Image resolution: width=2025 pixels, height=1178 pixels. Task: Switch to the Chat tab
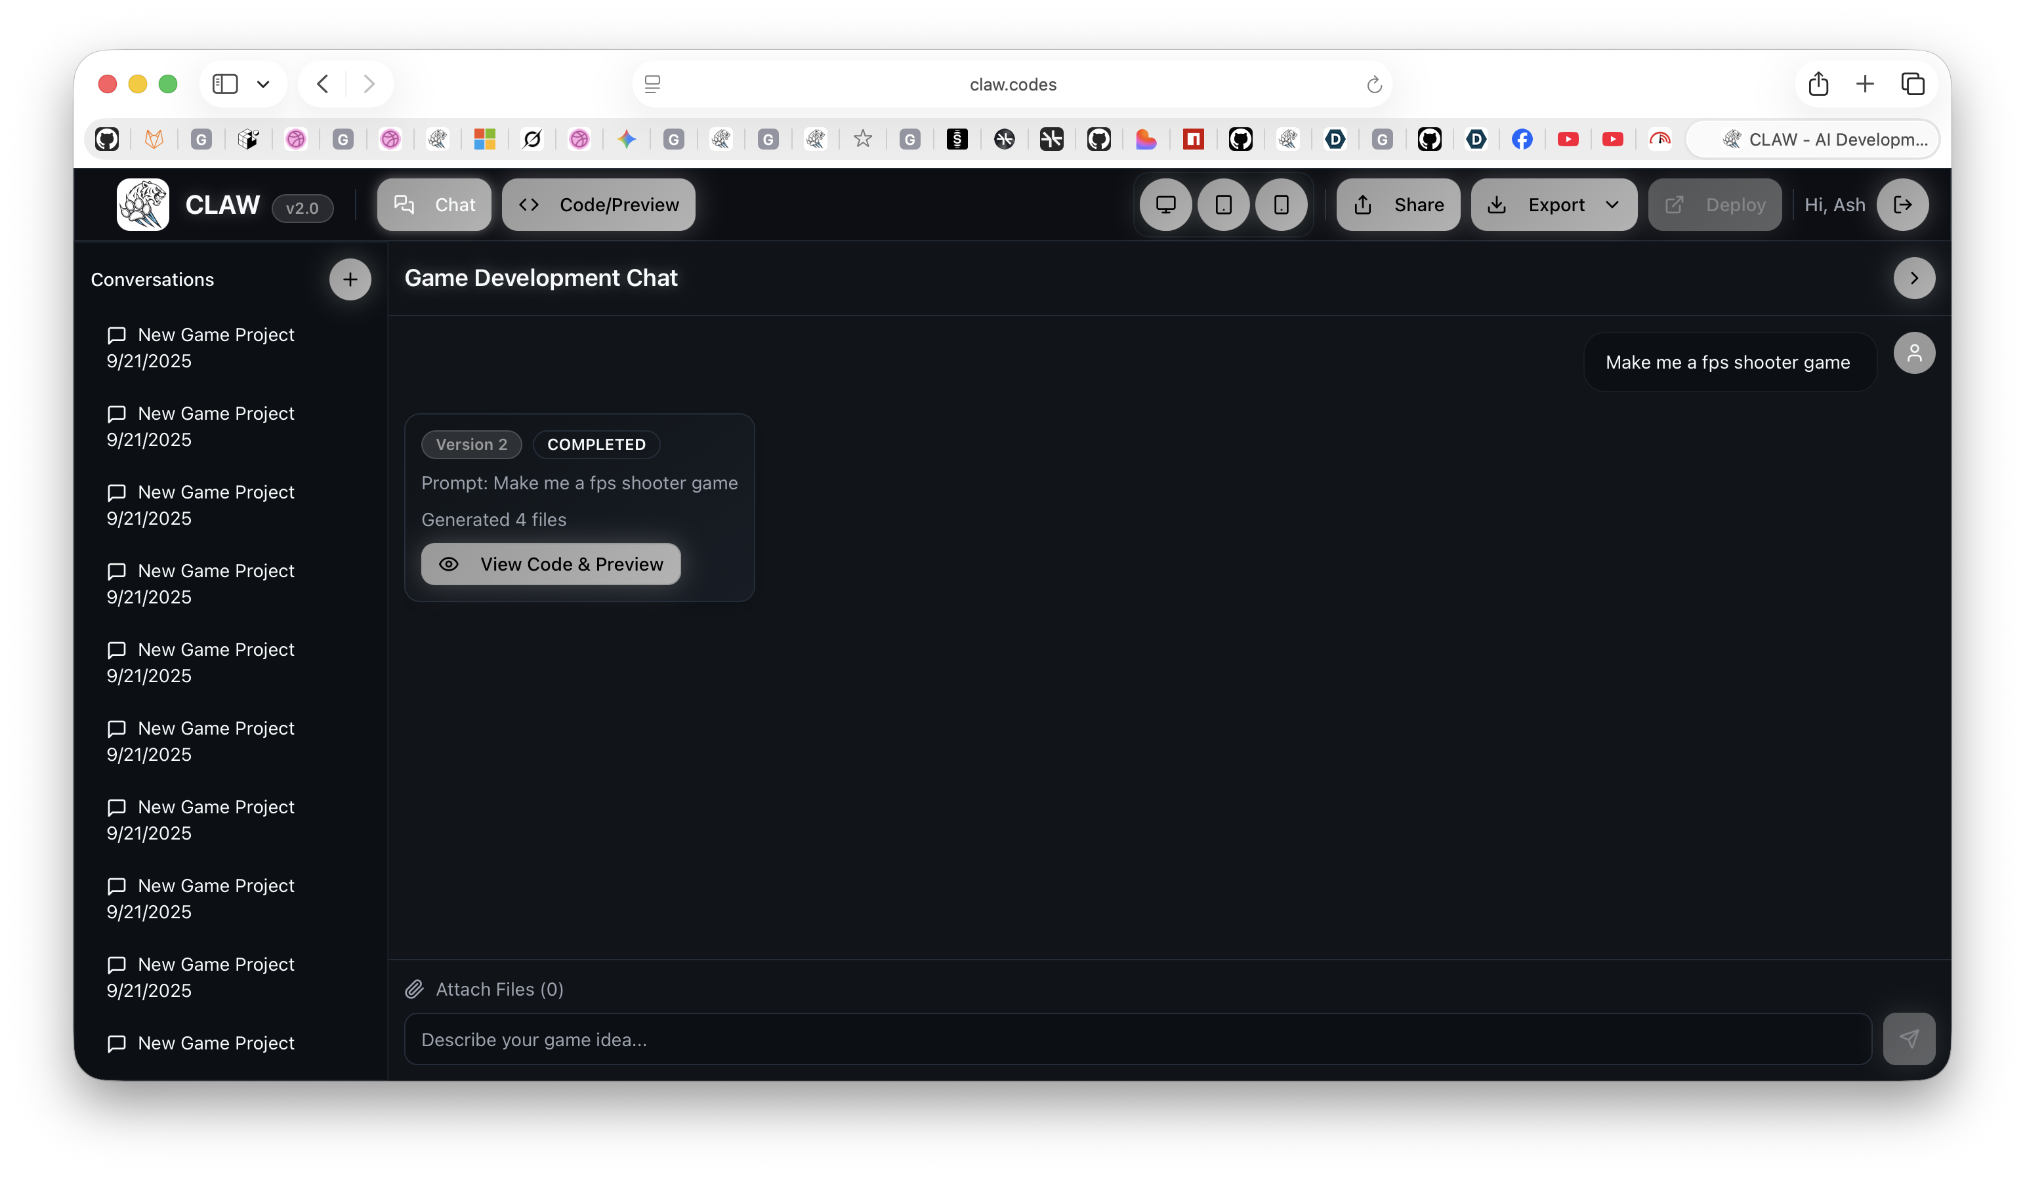[x=435, y=205]
